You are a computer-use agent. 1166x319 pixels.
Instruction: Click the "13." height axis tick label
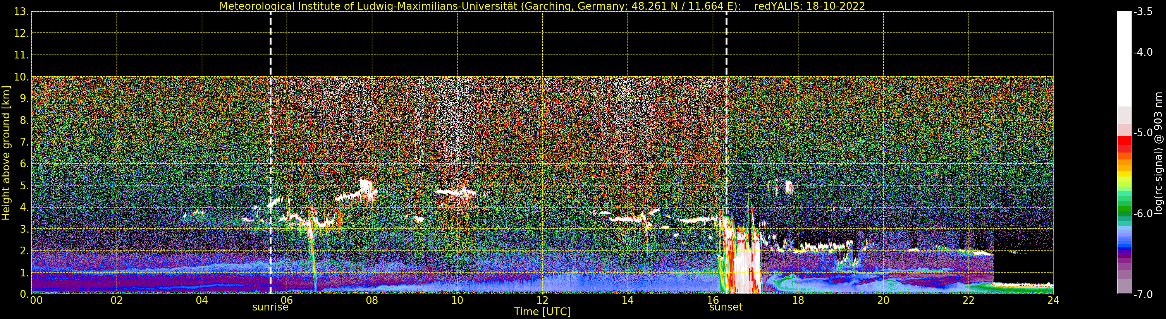tap(21, 12)
